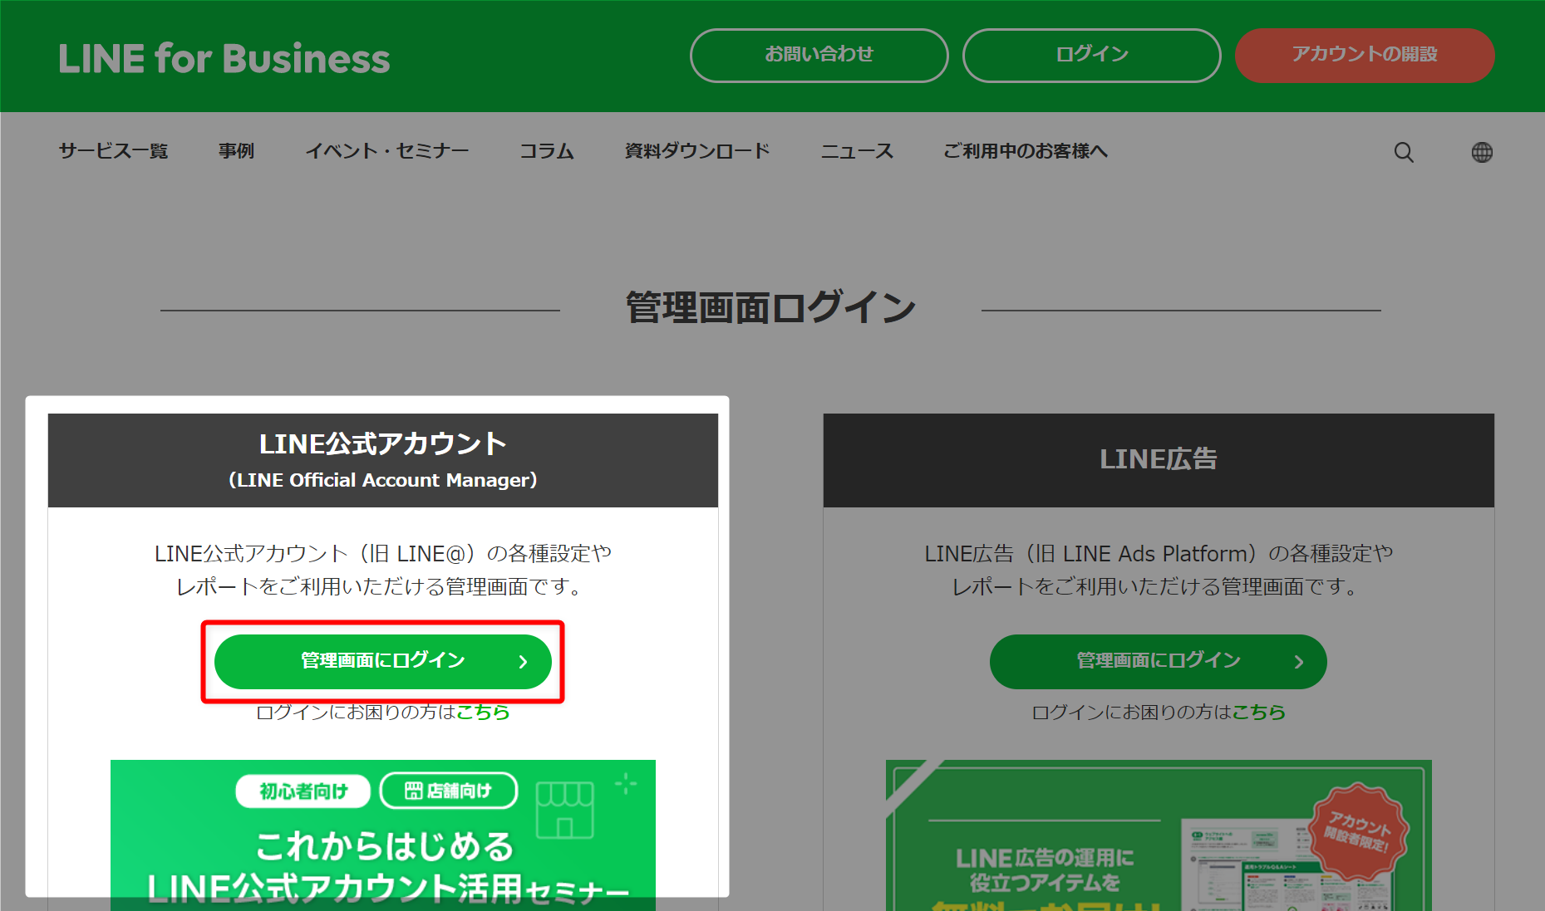The image size is (1545, 911).
Task: Open the LINE広告 items banner
Action: click(1159, 835)
